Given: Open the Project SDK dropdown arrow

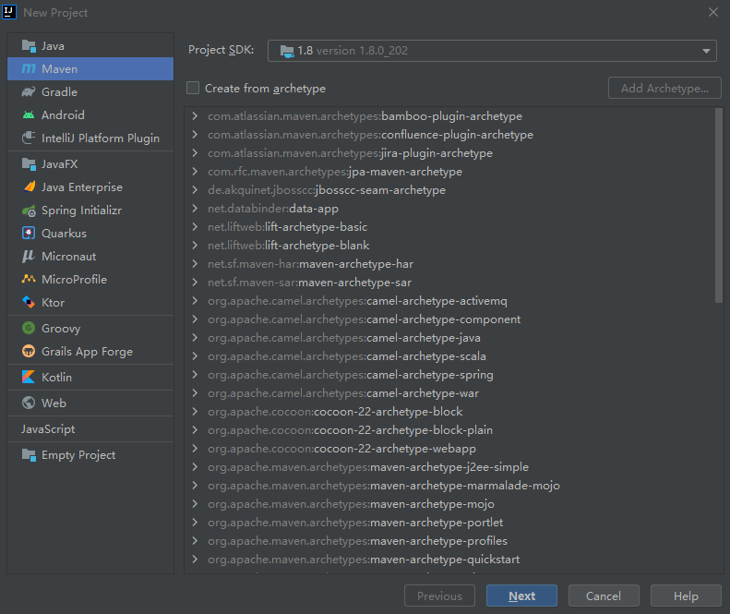Looking at the screenshot, I should click(706, 51).
